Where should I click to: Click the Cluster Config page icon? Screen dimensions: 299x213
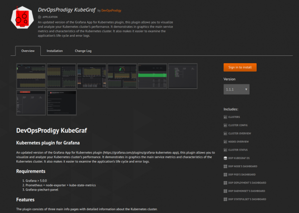click(225, 125)
